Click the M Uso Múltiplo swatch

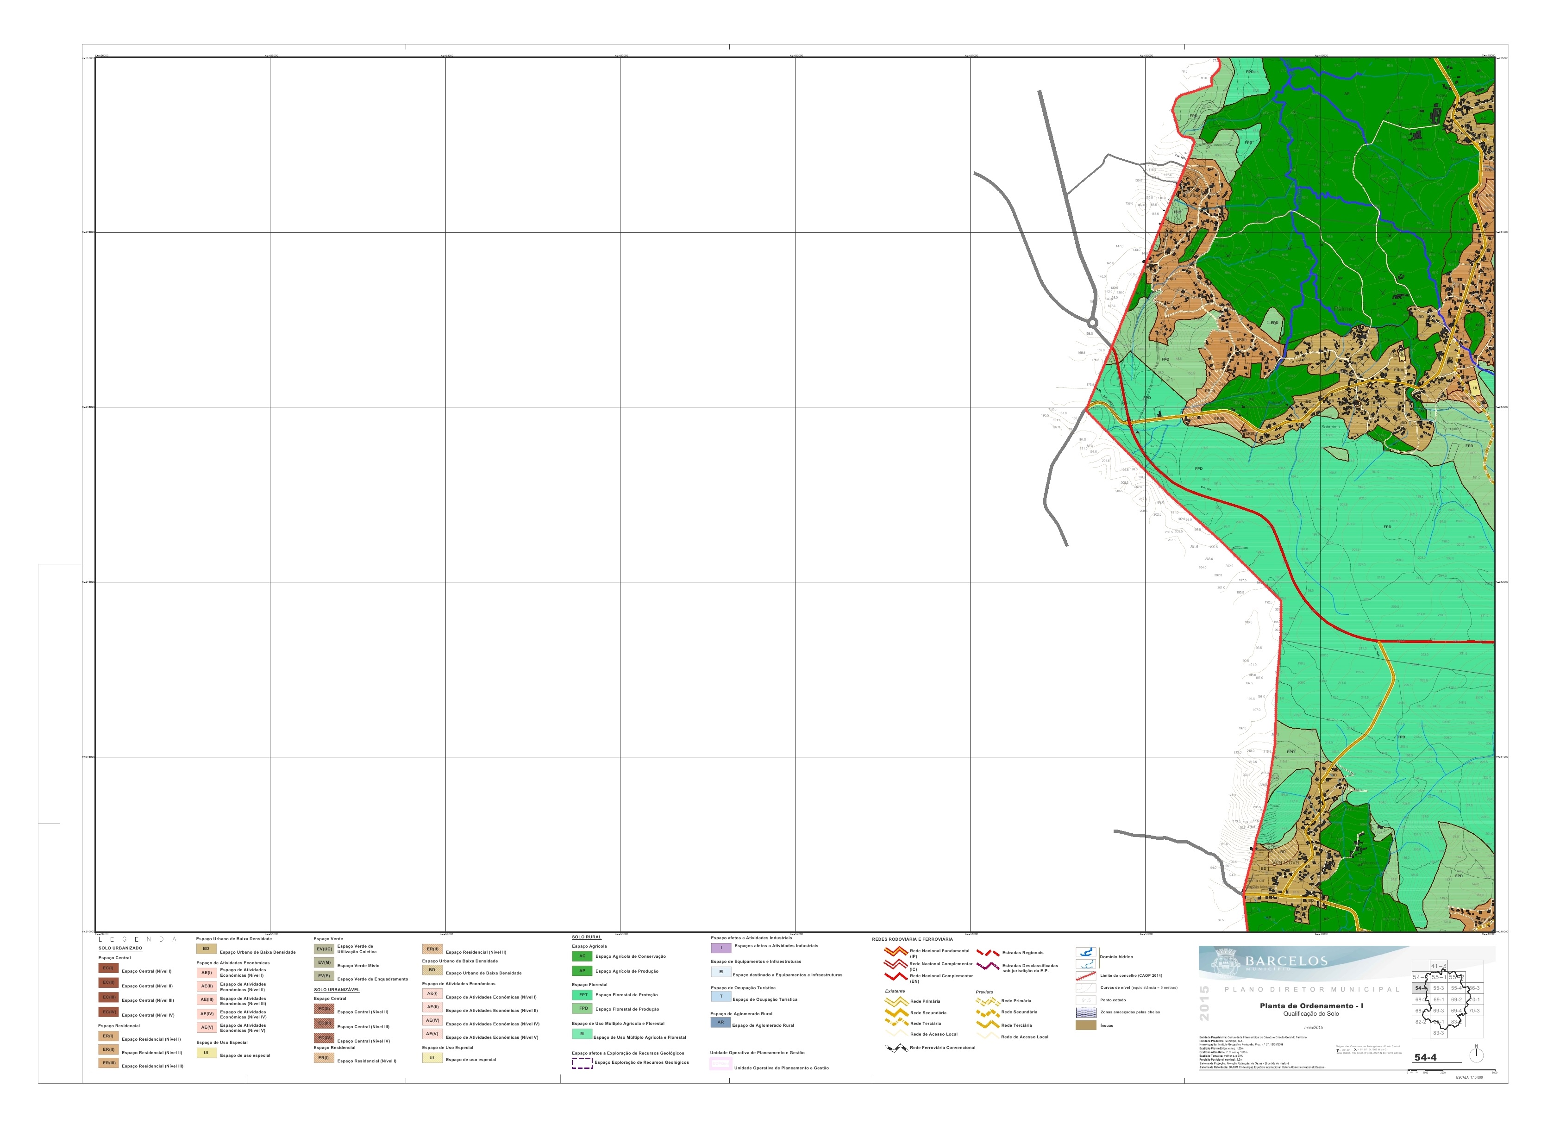point(582,1034)
